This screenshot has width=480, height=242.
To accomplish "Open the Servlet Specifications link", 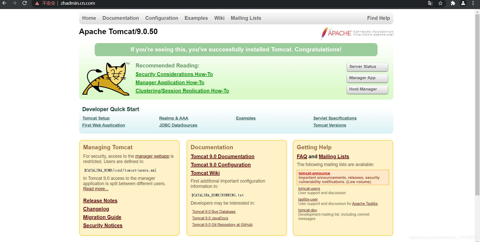I will tap(335, 118).
